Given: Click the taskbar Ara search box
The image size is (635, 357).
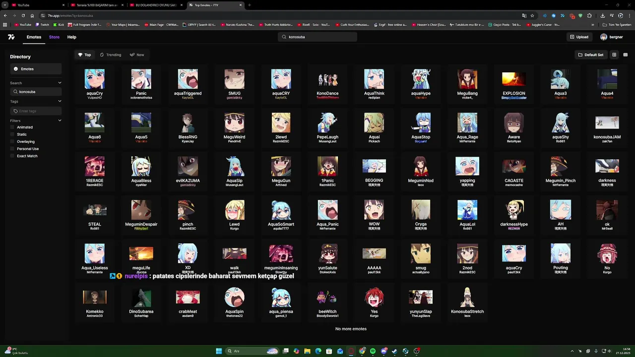Looking at the screenshot, I should tap(252, 351).
